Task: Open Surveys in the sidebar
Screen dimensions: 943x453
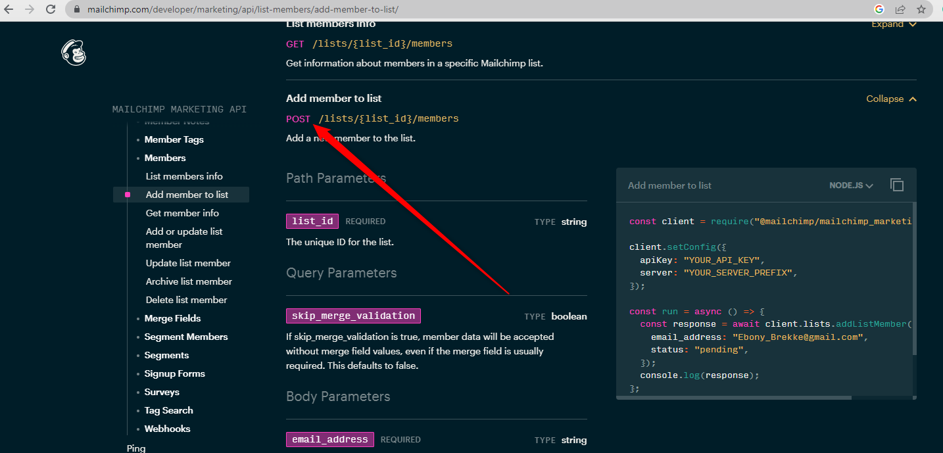Action: pos(162,392)
